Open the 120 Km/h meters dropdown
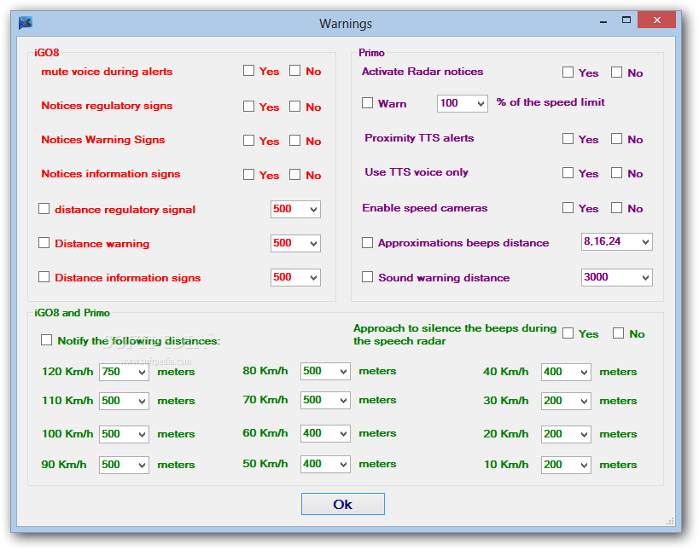Image resolution: width=699 pixels, height=550 pixels. pyautogui.click(x=124, y=372)
